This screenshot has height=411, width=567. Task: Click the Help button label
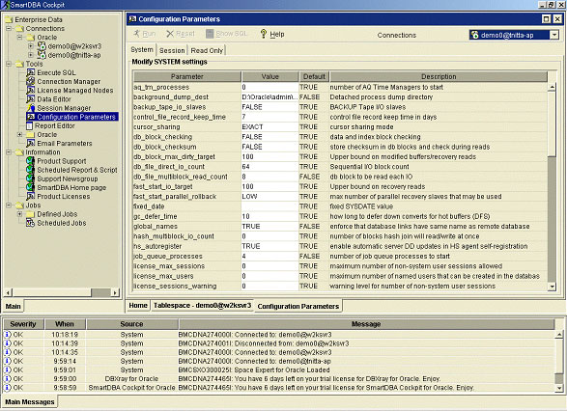[x=277, y=34]
